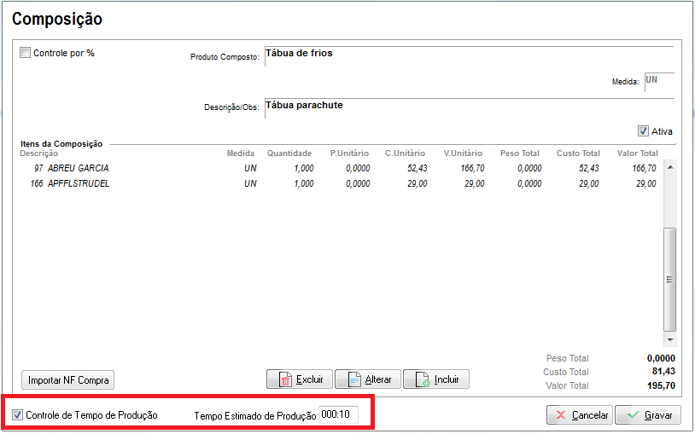Viewport: 695px width, 434px height.
Task: Click the Tempo Estimado de Produção field
Action: [x=338, y=415]
